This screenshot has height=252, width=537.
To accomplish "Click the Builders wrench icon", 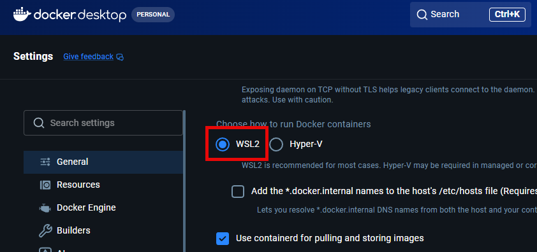I will point(45,231).
